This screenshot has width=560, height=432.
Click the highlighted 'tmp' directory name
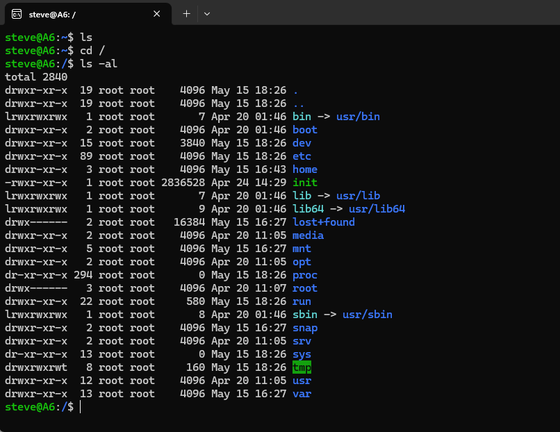[x=302, y=367]
